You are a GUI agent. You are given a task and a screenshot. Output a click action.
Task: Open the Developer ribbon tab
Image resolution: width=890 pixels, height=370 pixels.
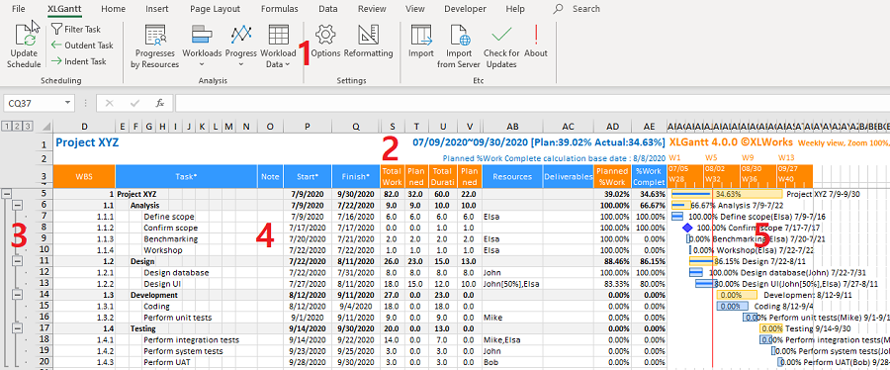click(465, 9)
